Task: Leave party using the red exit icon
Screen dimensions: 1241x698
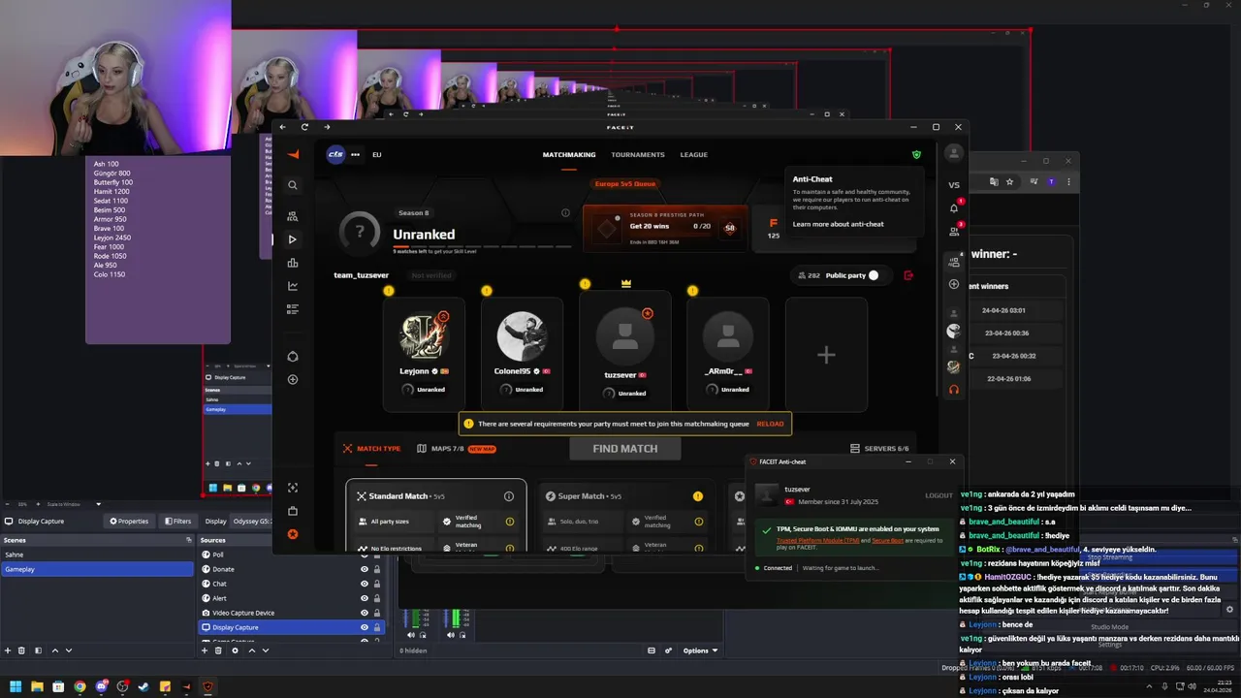Action: click(908, 275)
